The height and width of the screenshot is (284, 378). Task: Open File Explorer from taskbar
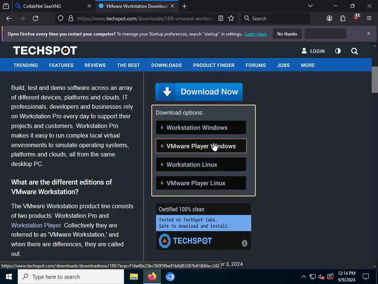[x=134, y=277]
